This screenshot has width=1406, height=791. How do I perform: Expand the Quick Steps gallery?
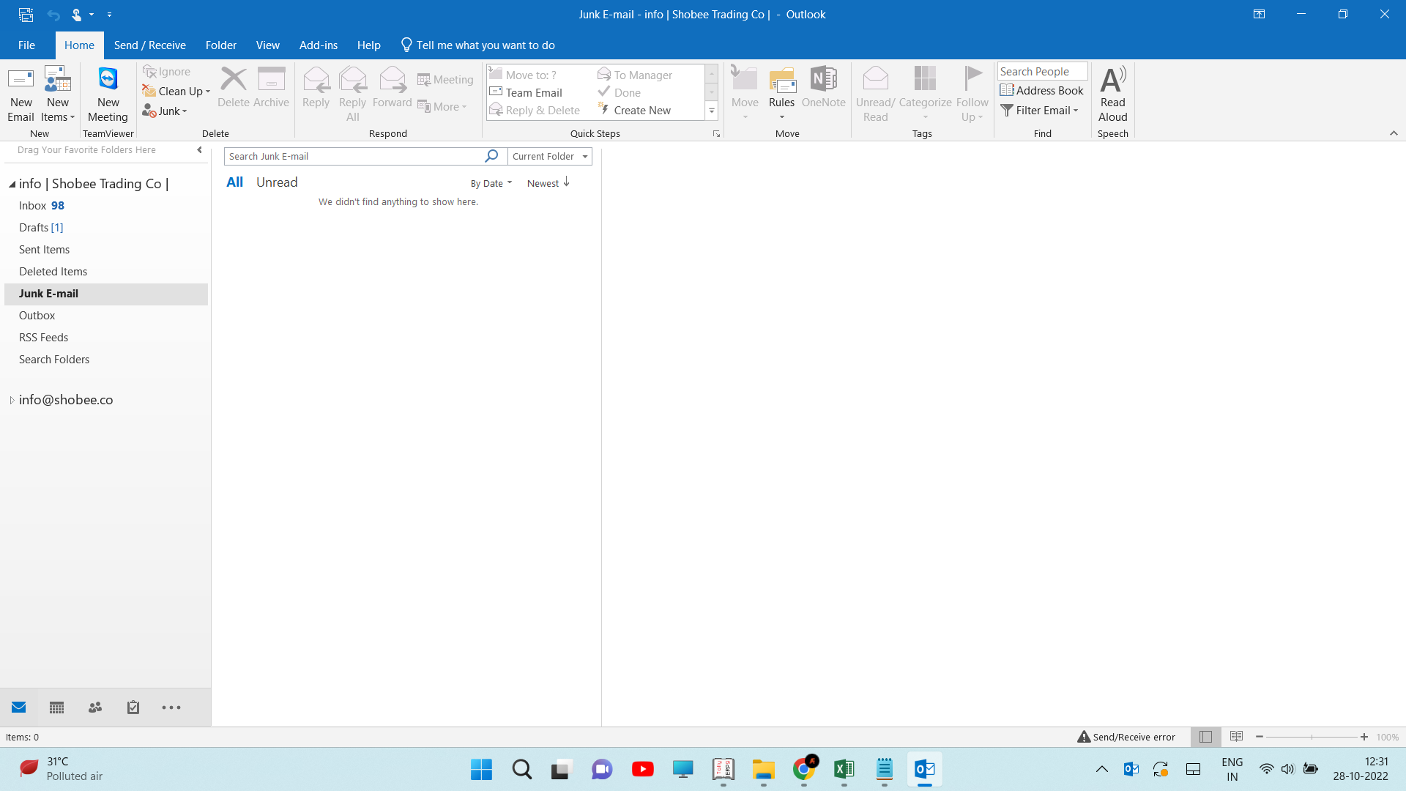coord(711,111)
